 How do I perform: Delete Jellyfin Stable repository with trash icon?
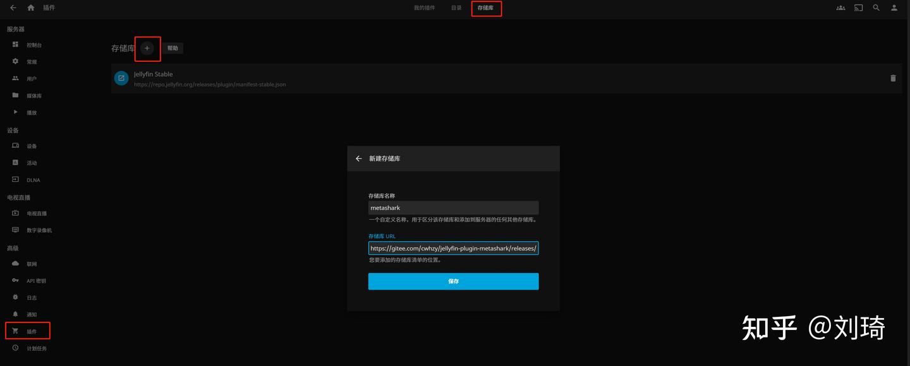[x=893, y=78]
